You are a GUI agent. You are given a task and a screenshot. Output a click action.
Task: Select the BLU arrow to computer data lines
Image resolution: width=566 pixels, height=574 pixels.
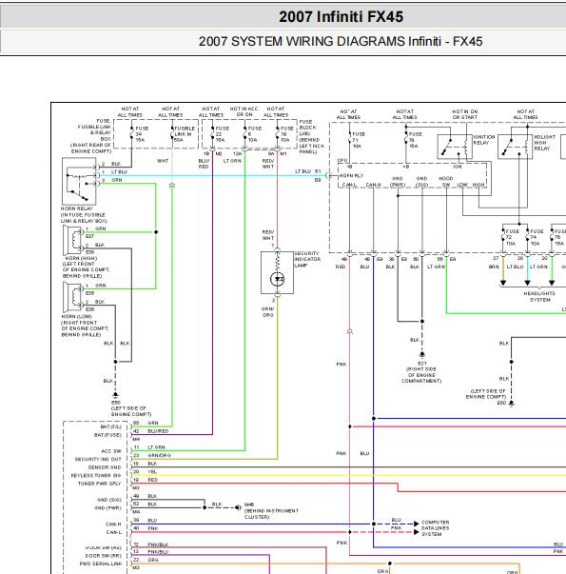tap(417, 524)
